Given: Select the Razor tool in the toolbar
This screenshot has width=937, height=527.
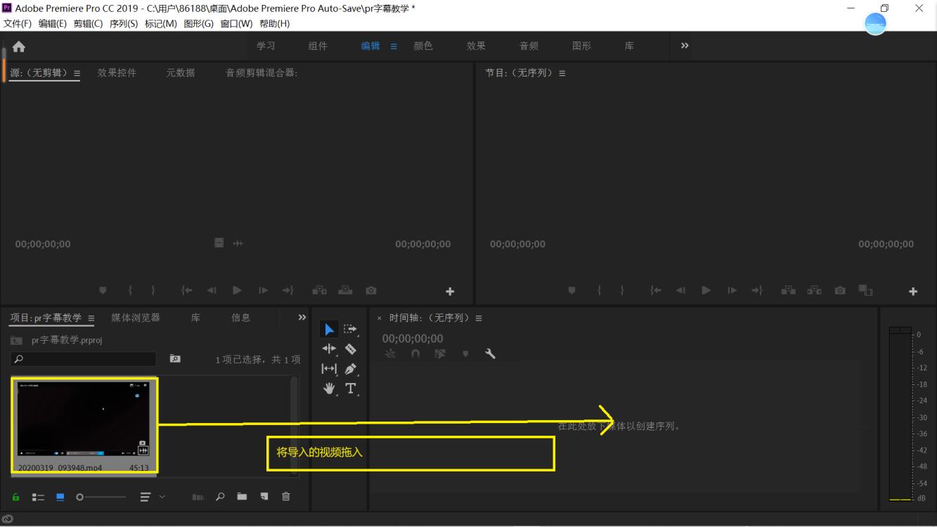Looking at the screenshot, I should click(x=351, y=349).
